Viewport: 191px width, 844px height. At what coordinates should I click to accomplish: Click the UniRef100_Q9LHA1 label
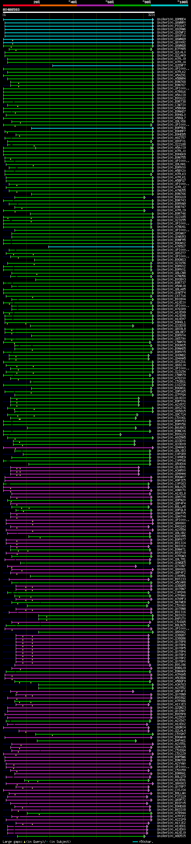pos(171,164)
